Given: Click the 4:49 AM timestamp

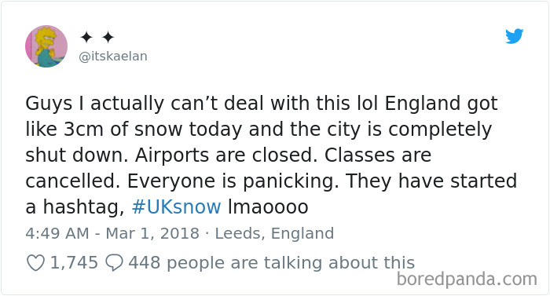Looking at the screenshot, I should click(x=57, y=233).
